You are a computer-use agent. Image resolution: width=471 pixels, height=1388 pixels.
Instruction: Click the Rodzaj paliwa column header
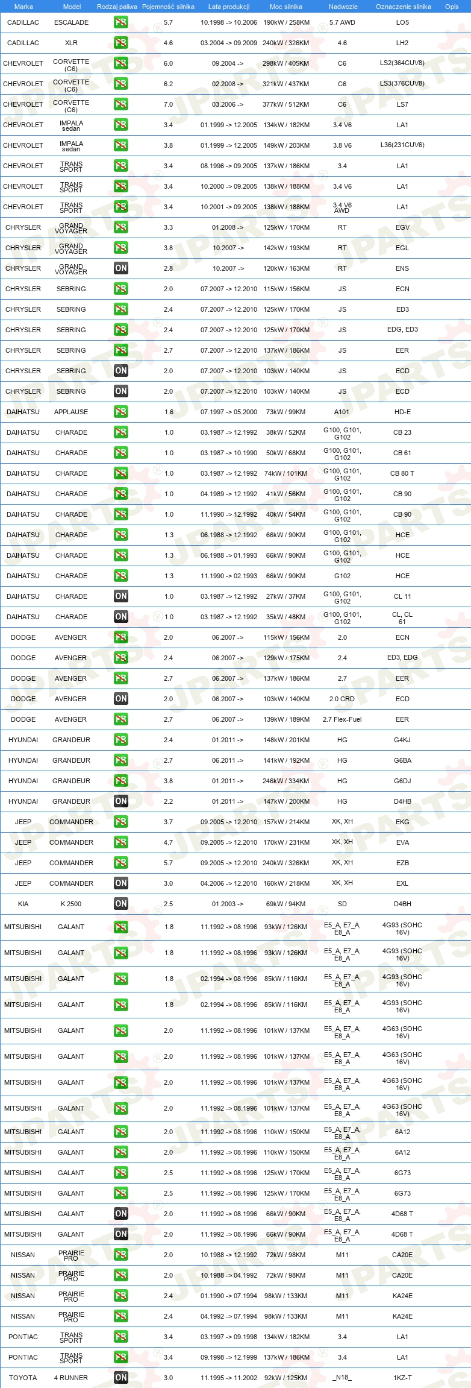117,7
